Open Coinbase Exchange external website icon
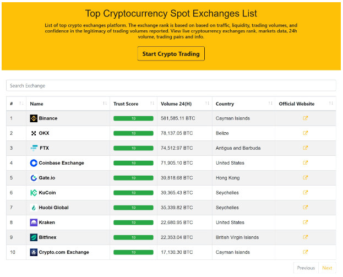343x277 pixels. click(x=305, y=163)
